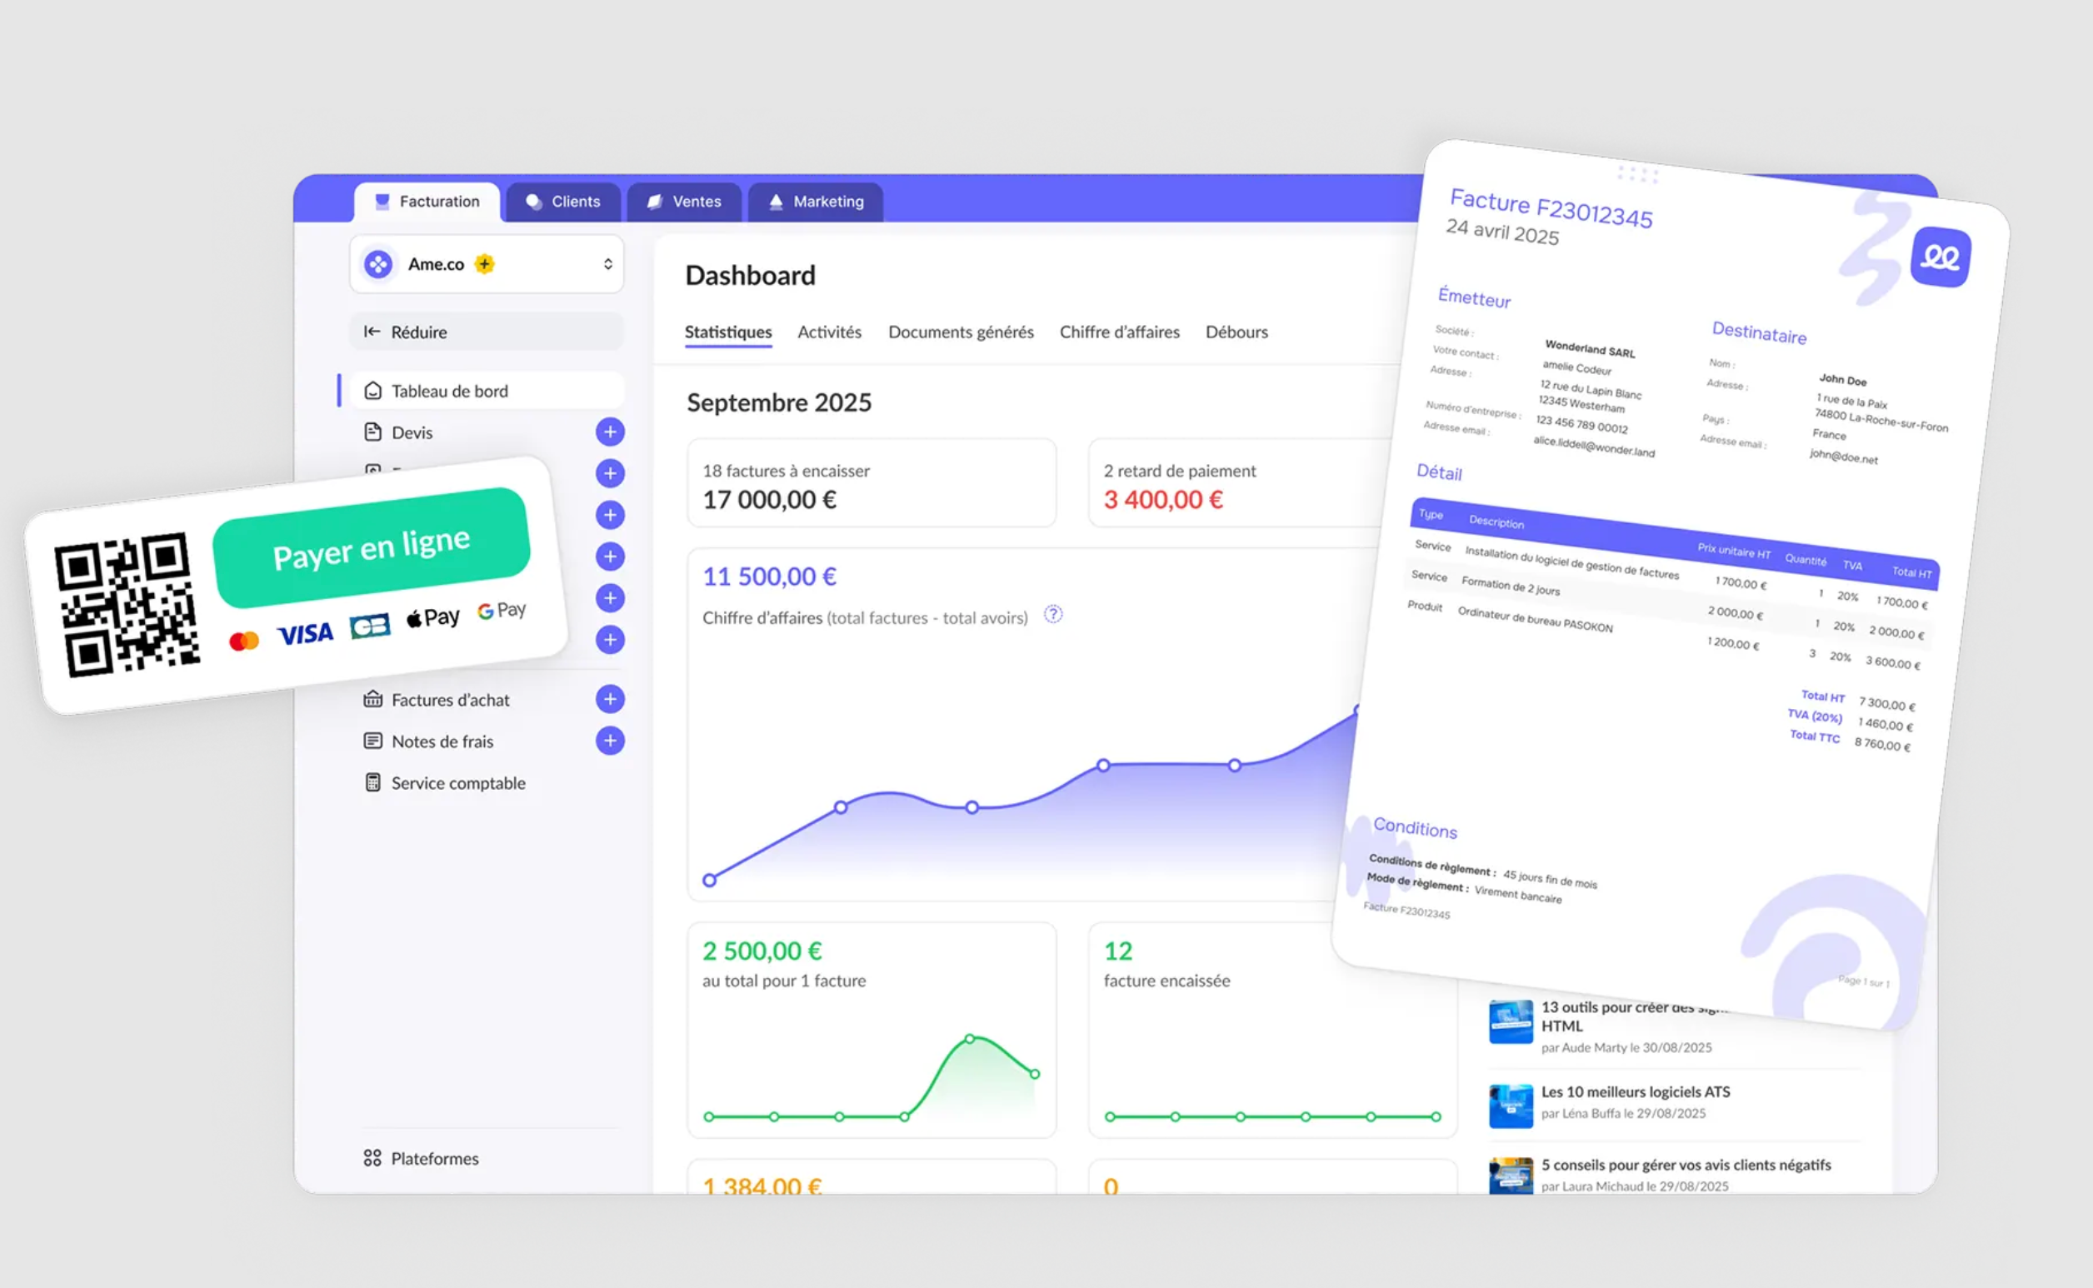Open the Chiffre d'affaires tab
Viewport: 2093px width, 1288px height.
(1118, 332)
